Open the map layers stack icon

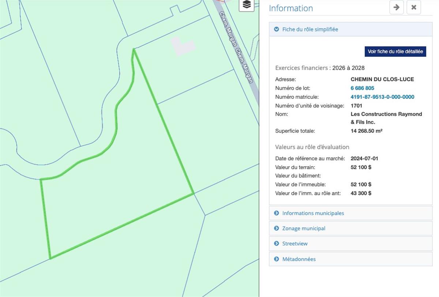tap(247, 4)
